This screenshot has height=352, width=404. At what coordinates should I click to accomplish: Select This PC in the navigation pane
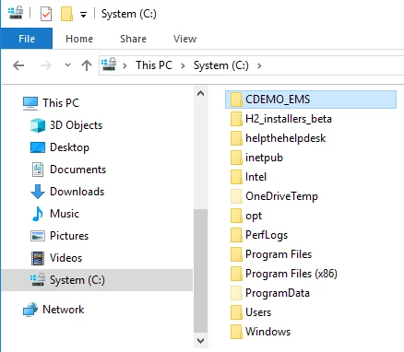click(61, 103)
